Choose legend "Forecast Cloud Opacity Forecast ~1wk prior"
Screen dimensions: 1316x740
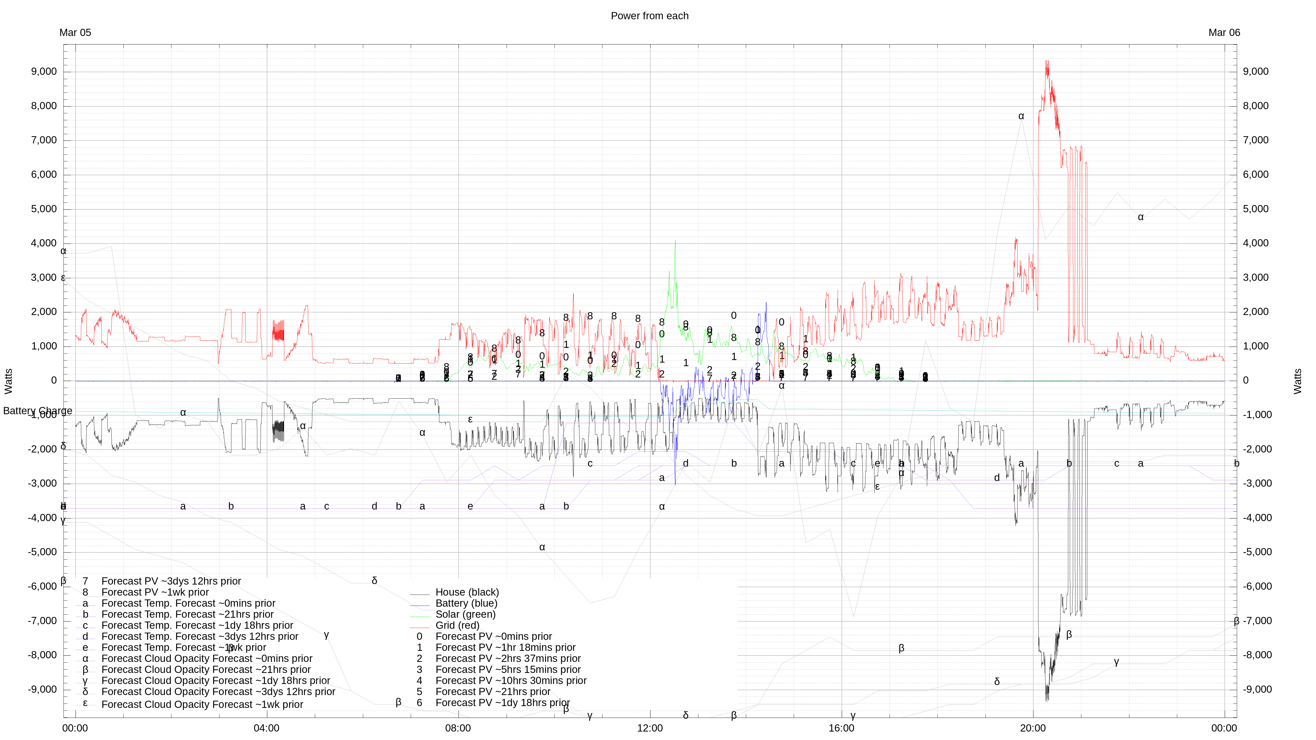click(202, 705)
